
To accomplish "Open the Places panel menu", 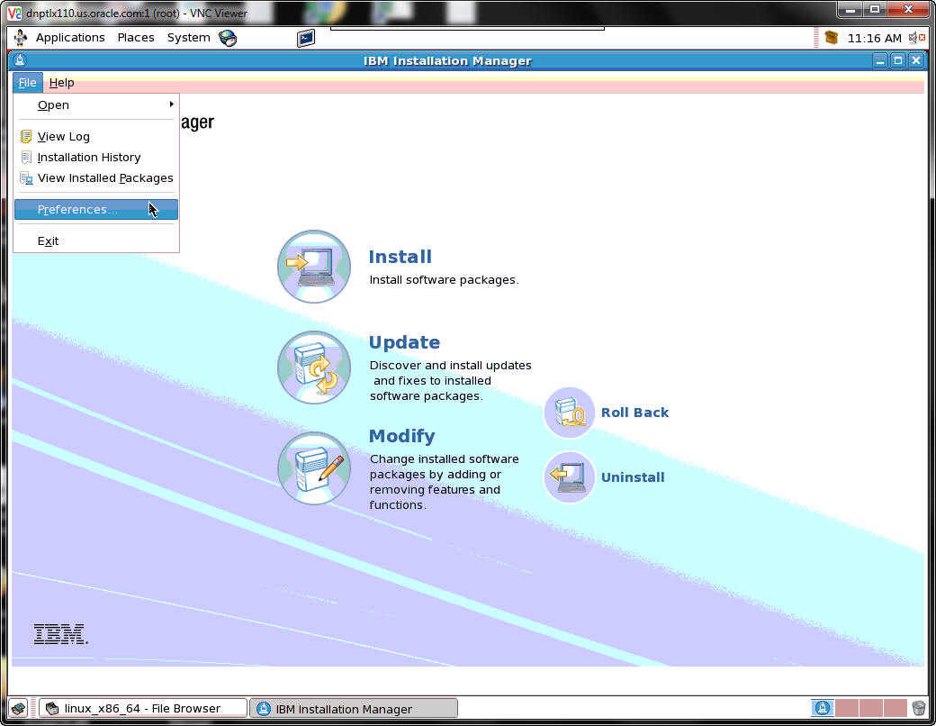I will pos(136,38).
